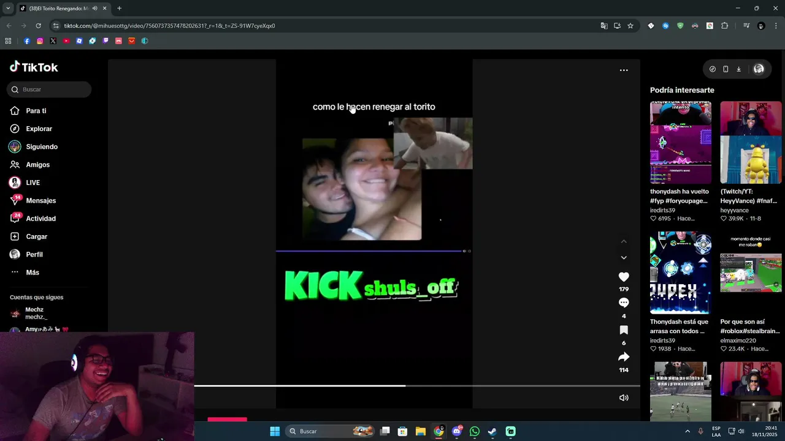Open the green shield adblock extension

click(x=680, y=26)
